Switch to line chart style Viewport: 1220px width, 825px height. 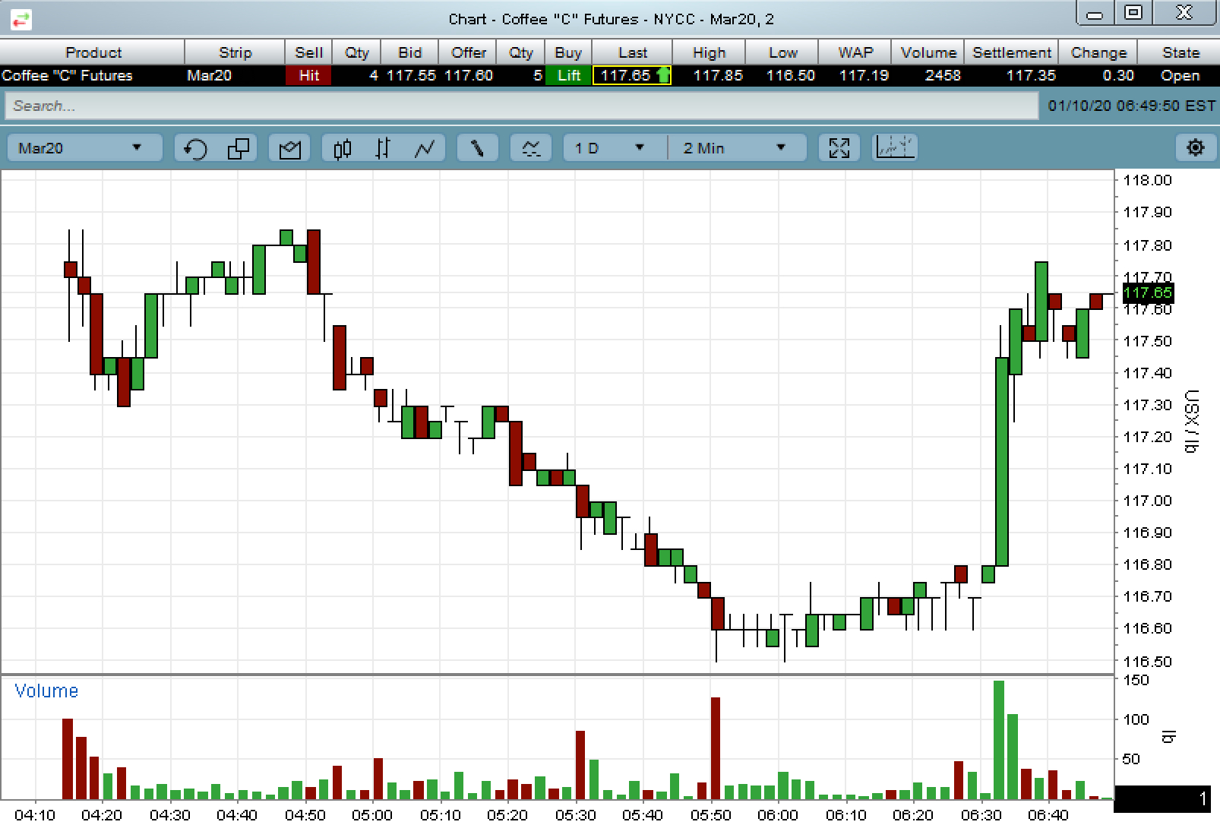click(x=425, y=148)
